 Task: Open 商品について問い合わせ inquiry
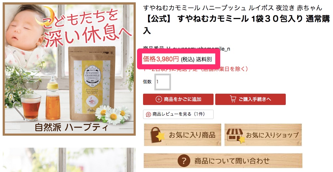coord(223,161)
